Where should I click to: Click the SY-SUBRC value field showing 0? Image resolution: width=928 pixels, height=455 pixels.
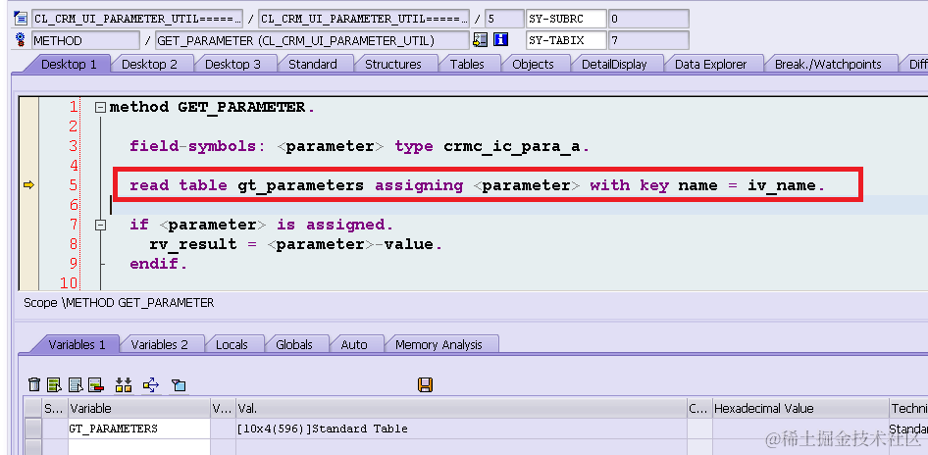[x=648, y=19]
